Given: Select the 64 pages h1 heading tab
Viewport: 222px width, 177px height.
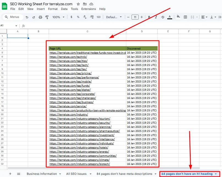Looking at the screenshot, I should point(187,174).
